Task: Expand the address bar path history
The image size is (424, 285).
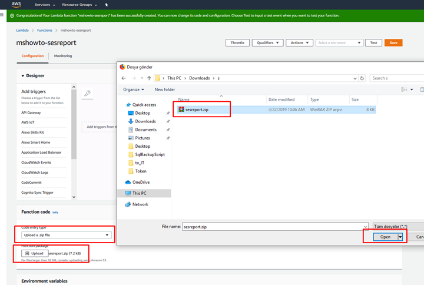Action: [355, 78]
